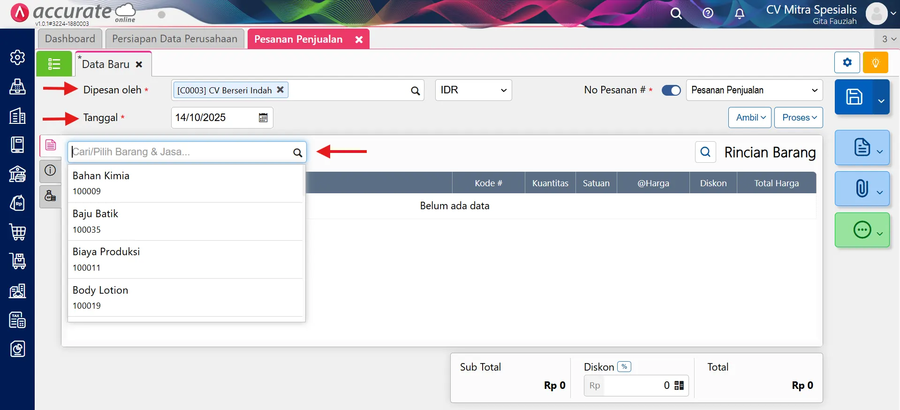Open the Pesanan Penjualan numbering type dropdown
This screenshot has width=900, height=410.
click(x=754, y=90)
